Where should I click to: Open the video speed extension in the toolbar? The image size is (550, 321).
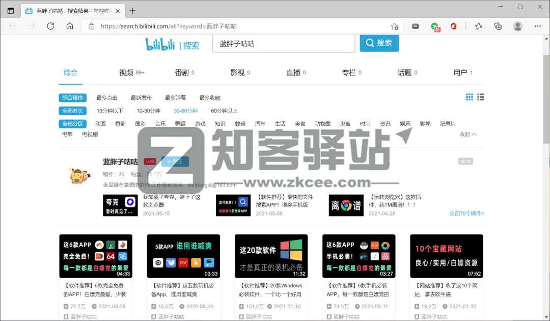point(415,26)
